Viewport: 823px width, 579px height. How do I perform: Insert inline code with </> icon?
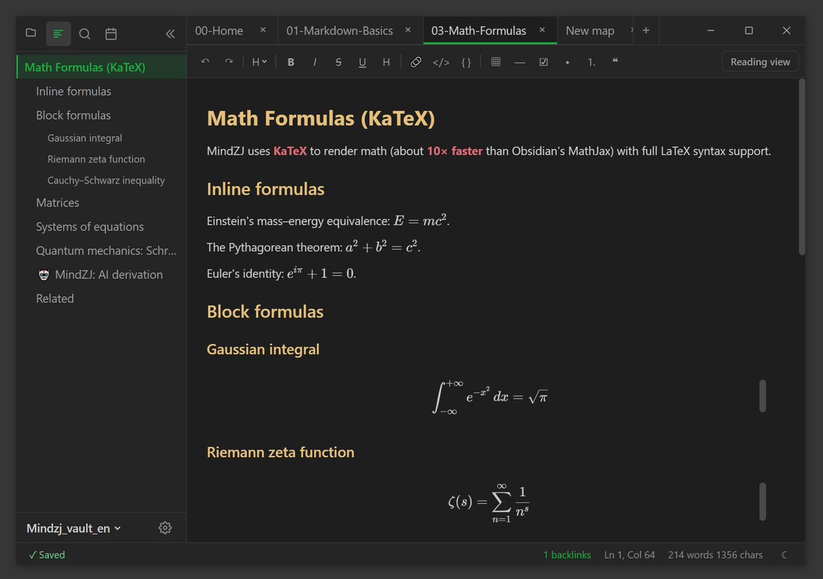click(441, 62)
